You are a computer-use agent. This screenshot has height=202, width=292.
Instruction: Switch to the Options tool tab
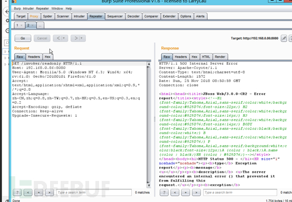click(186, 16)
